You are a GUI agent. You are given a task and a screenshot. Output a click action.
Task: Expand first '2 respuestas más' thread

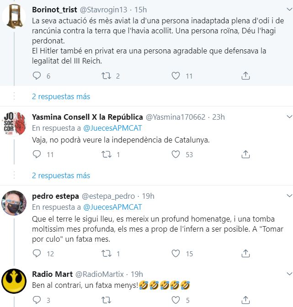coord(61,96)
